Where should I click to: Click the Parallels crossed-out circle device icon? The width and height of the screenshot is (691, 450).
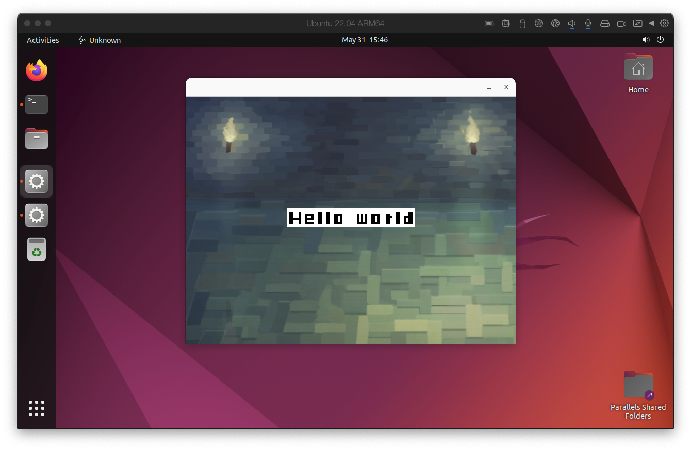tap(539, 23)
